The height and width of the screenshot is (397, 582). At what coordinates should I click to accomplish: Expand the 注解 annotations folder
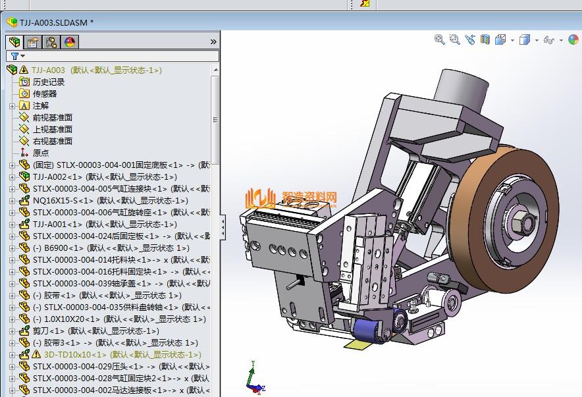point(12,105)
